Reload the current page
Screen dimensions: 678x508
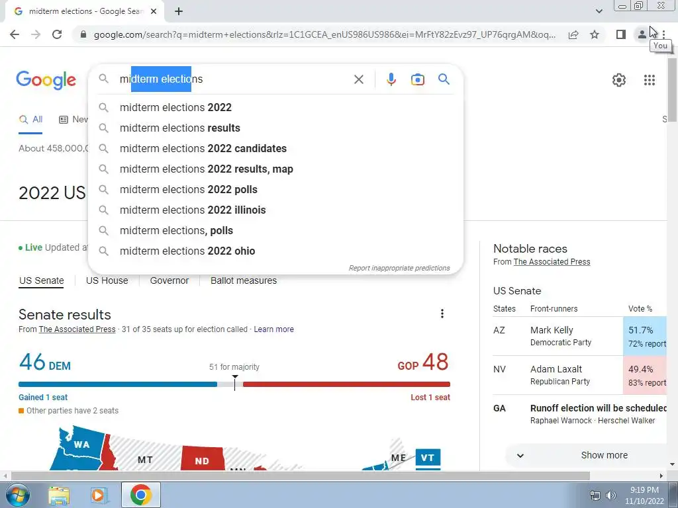[57, 34]
